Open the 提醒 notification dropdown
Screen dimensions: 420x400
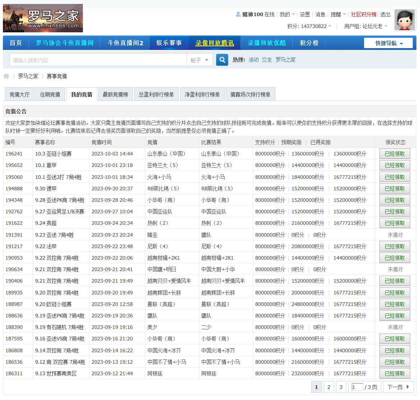[x=336, y=15]
